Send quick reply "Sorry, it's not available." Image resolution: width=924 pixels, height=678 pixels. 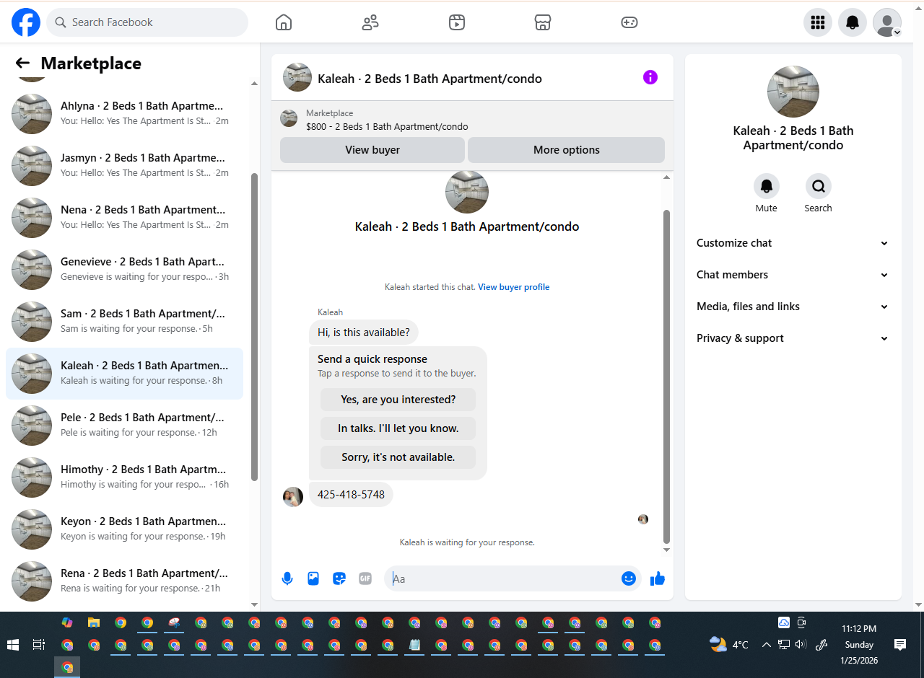[x=398, y=457]
